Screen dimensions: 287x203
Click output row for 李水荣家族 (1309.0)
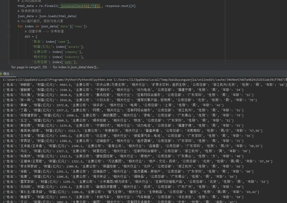coord(123,167)
